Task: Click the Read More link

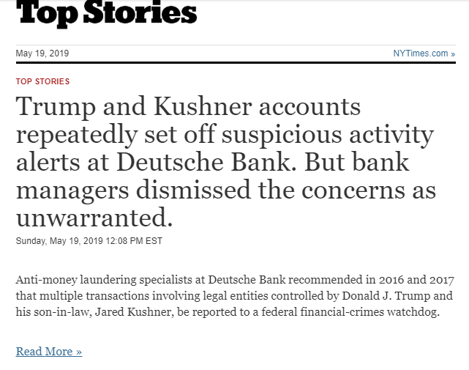Action: click(49, 351)
